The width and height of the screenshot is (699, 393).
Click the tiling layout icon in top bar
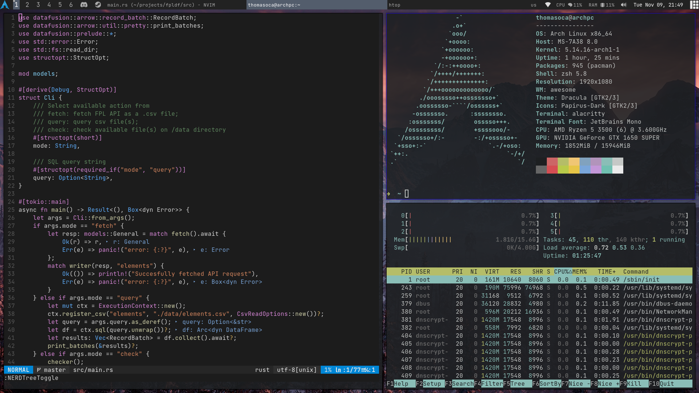pyautogui.click(x=694, y=5)
